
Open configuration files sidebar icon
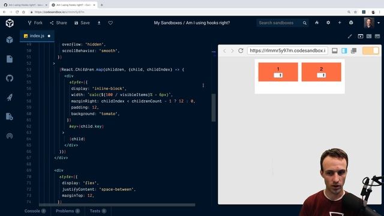click(x=10, y=116)
